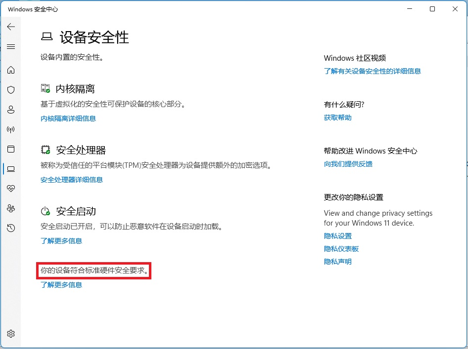Go to Home icon in sidebar
This screenshot has height=349, width=468.
[x=11, y=70]
